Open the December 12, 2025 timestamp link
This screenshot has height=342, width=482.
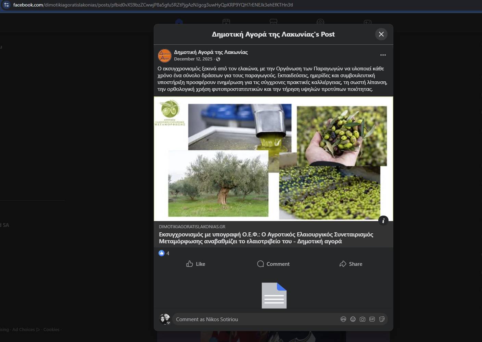point(193,59)
